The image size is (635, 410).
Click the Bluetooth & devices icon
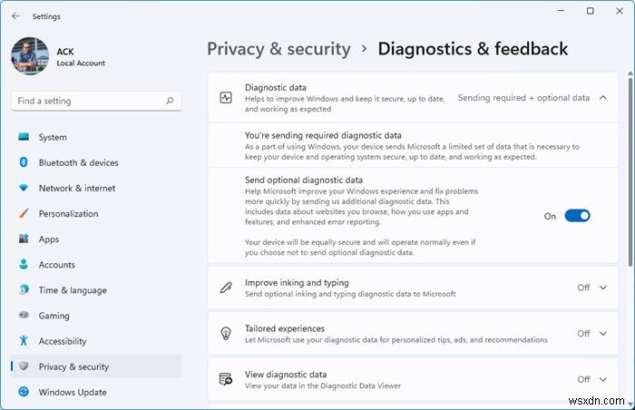(x=24, y=162)
